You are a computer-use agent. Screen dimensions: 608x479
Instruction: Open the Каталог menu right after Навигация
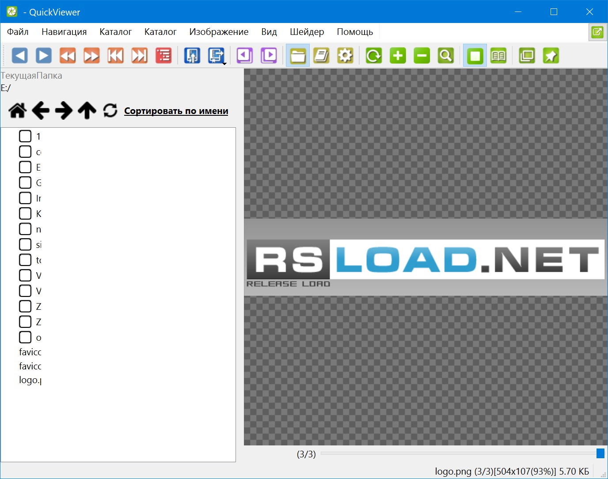click(x=115, y=32)
